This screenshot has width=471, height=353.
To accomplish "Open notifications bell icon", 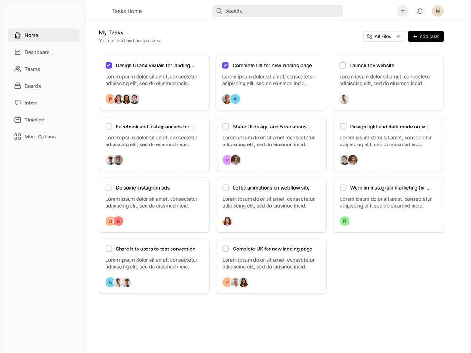I will click(420, 11).
